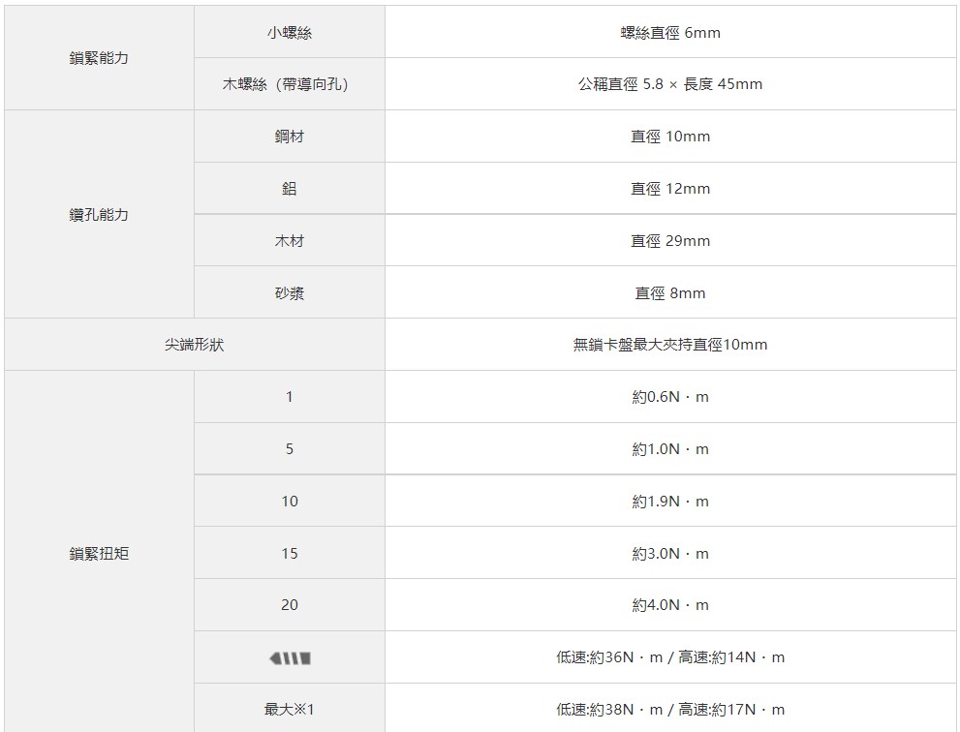The width and height of the screenshot is (960, 732).
Task: Select the 約4.0N・m torque value
Action: (670, 605)
